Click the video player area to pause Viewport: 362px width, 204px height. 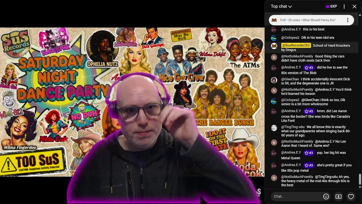132,102
